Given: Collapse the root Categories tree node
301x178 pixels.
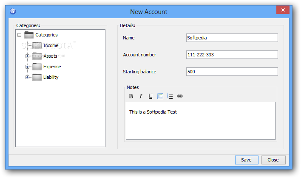Looking at the screenshot, I should click(19, 35).
